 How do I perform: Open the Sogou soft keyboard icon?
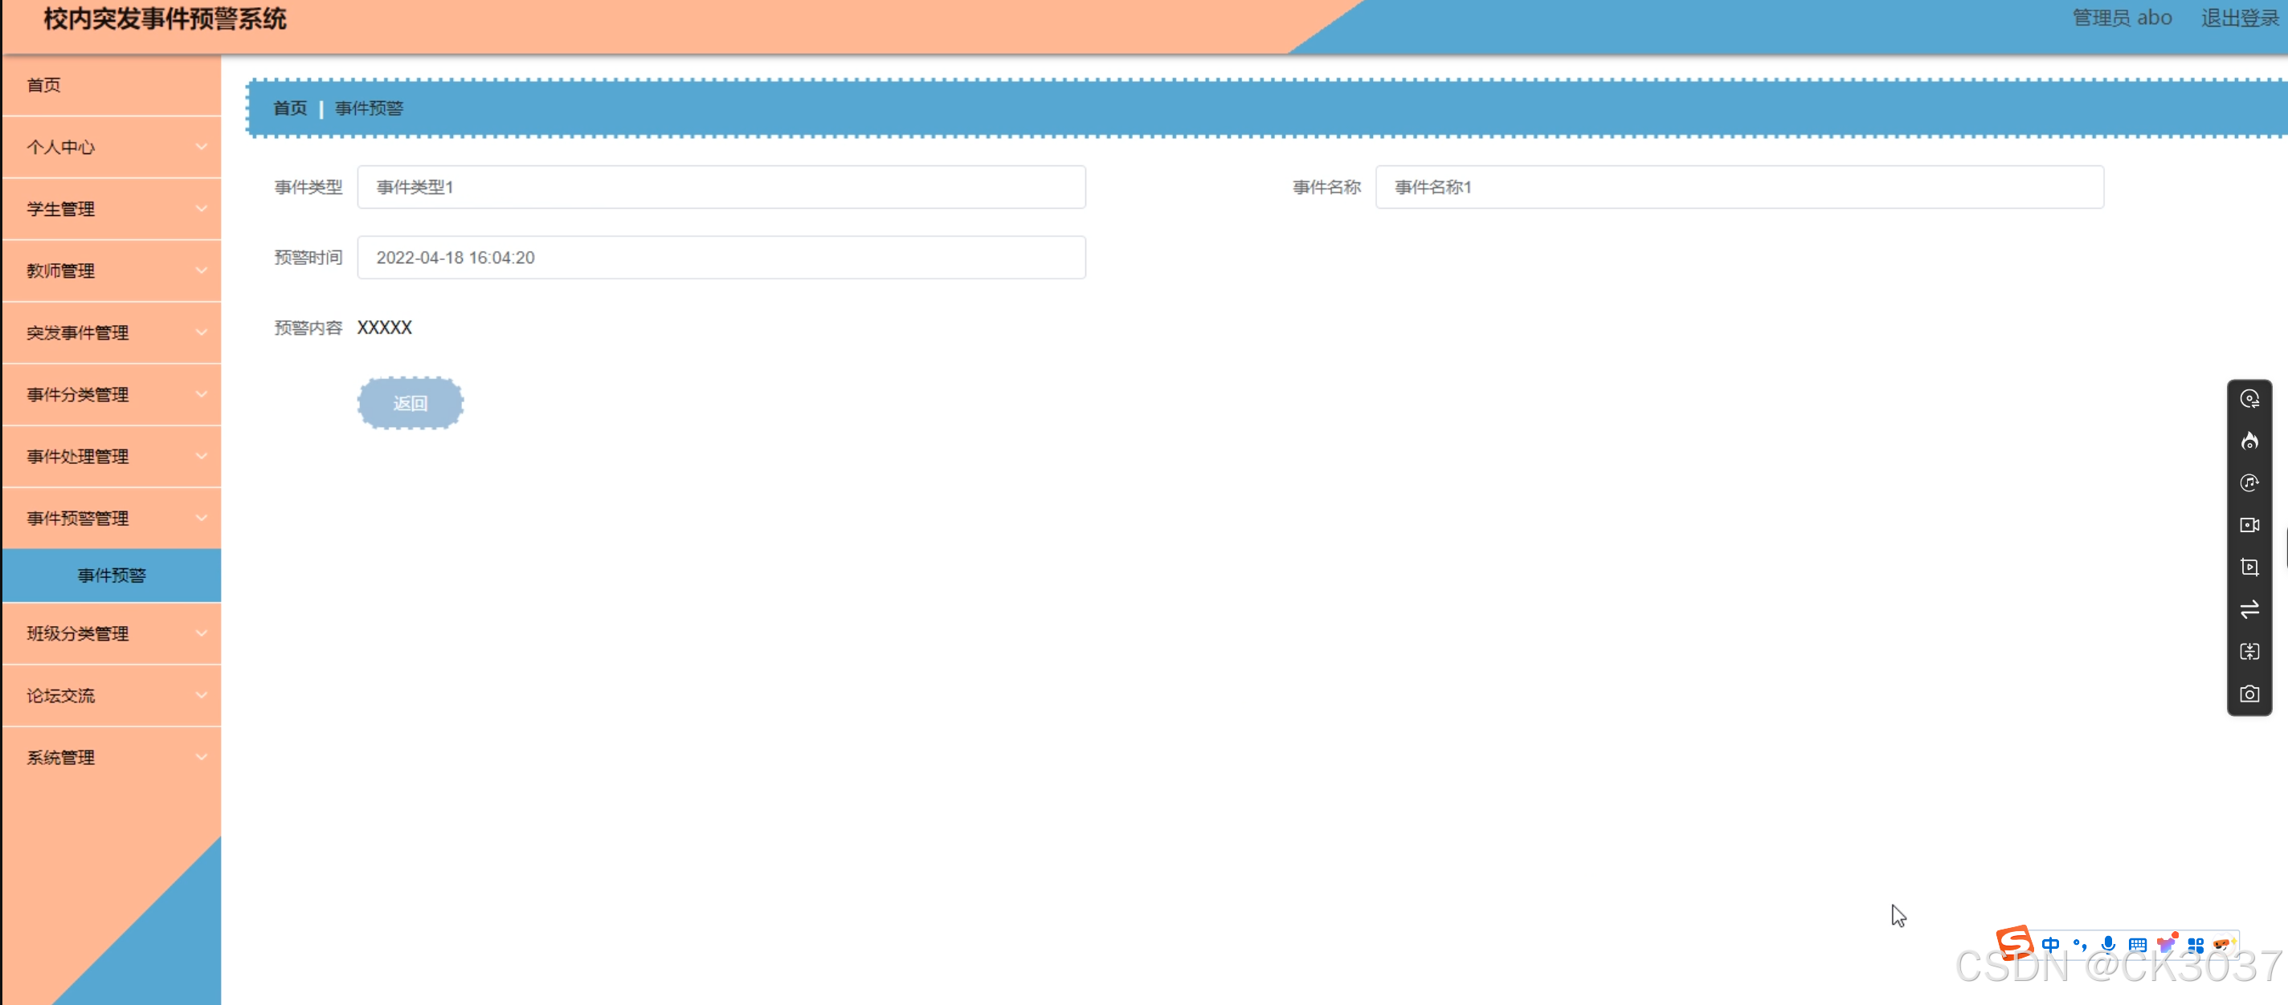2137,945
